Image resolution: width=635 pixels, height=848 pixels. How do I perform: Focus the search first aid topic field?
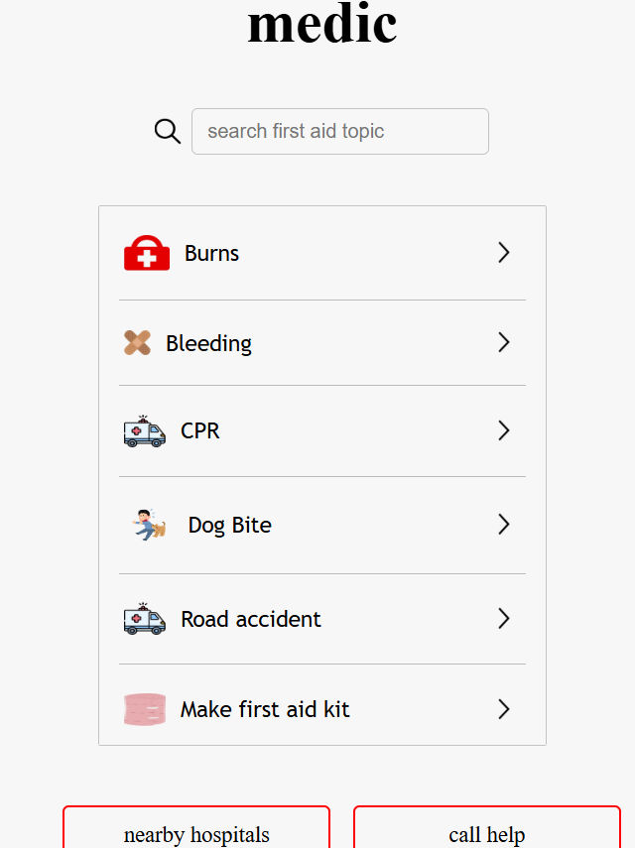pyautogui.click(x=340, y=132)
